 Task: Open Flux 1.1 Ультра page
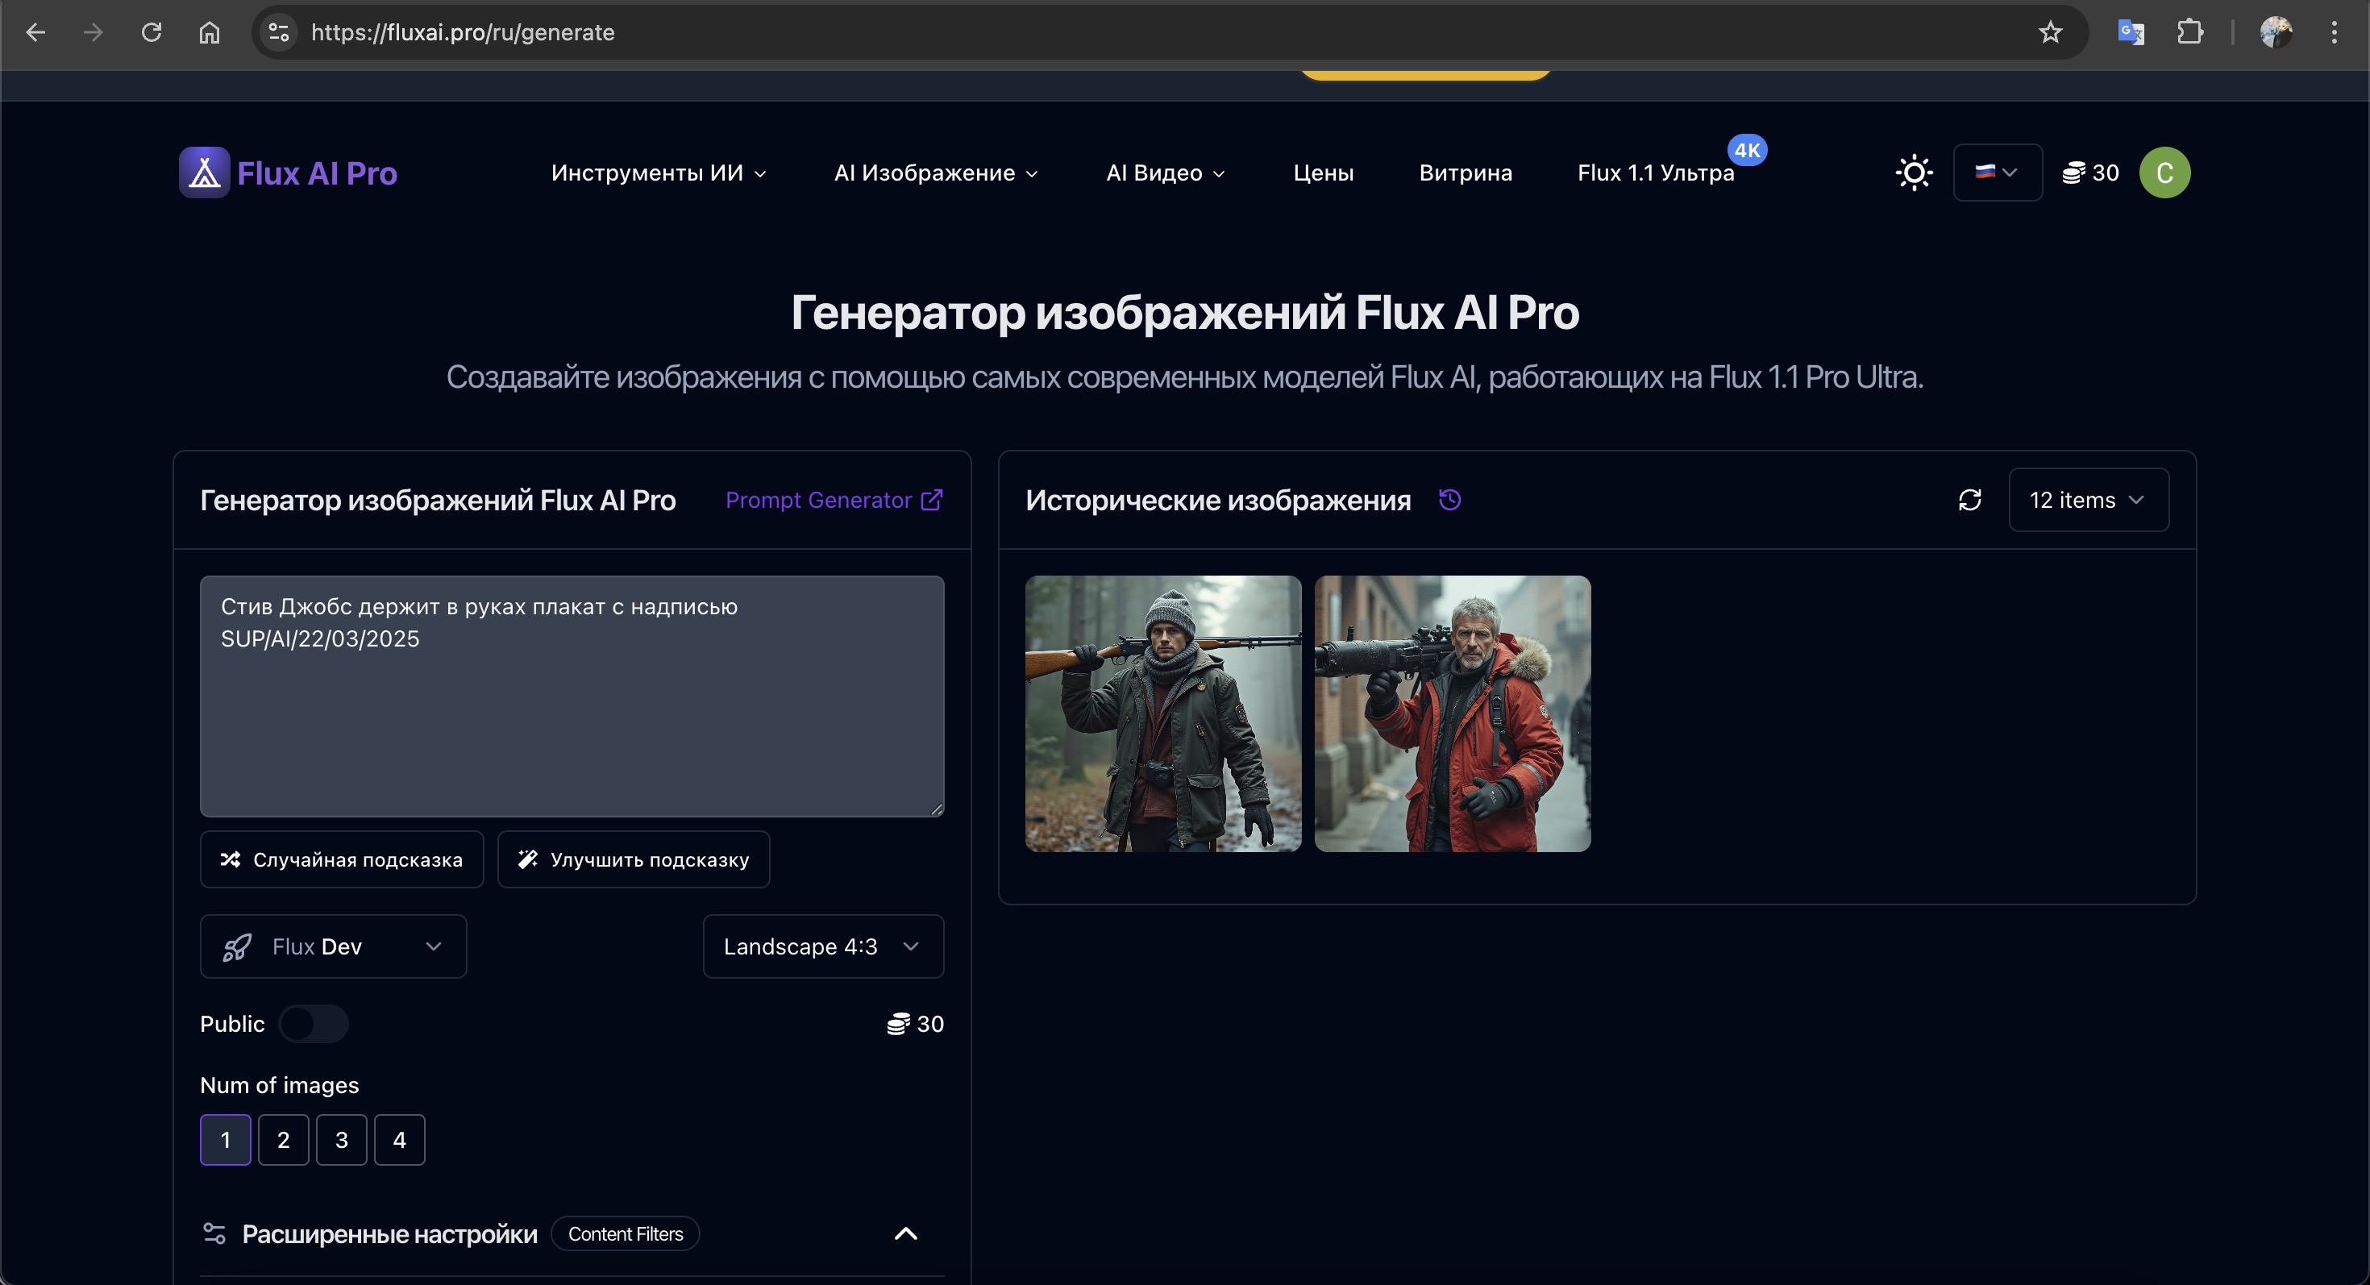1656,173
